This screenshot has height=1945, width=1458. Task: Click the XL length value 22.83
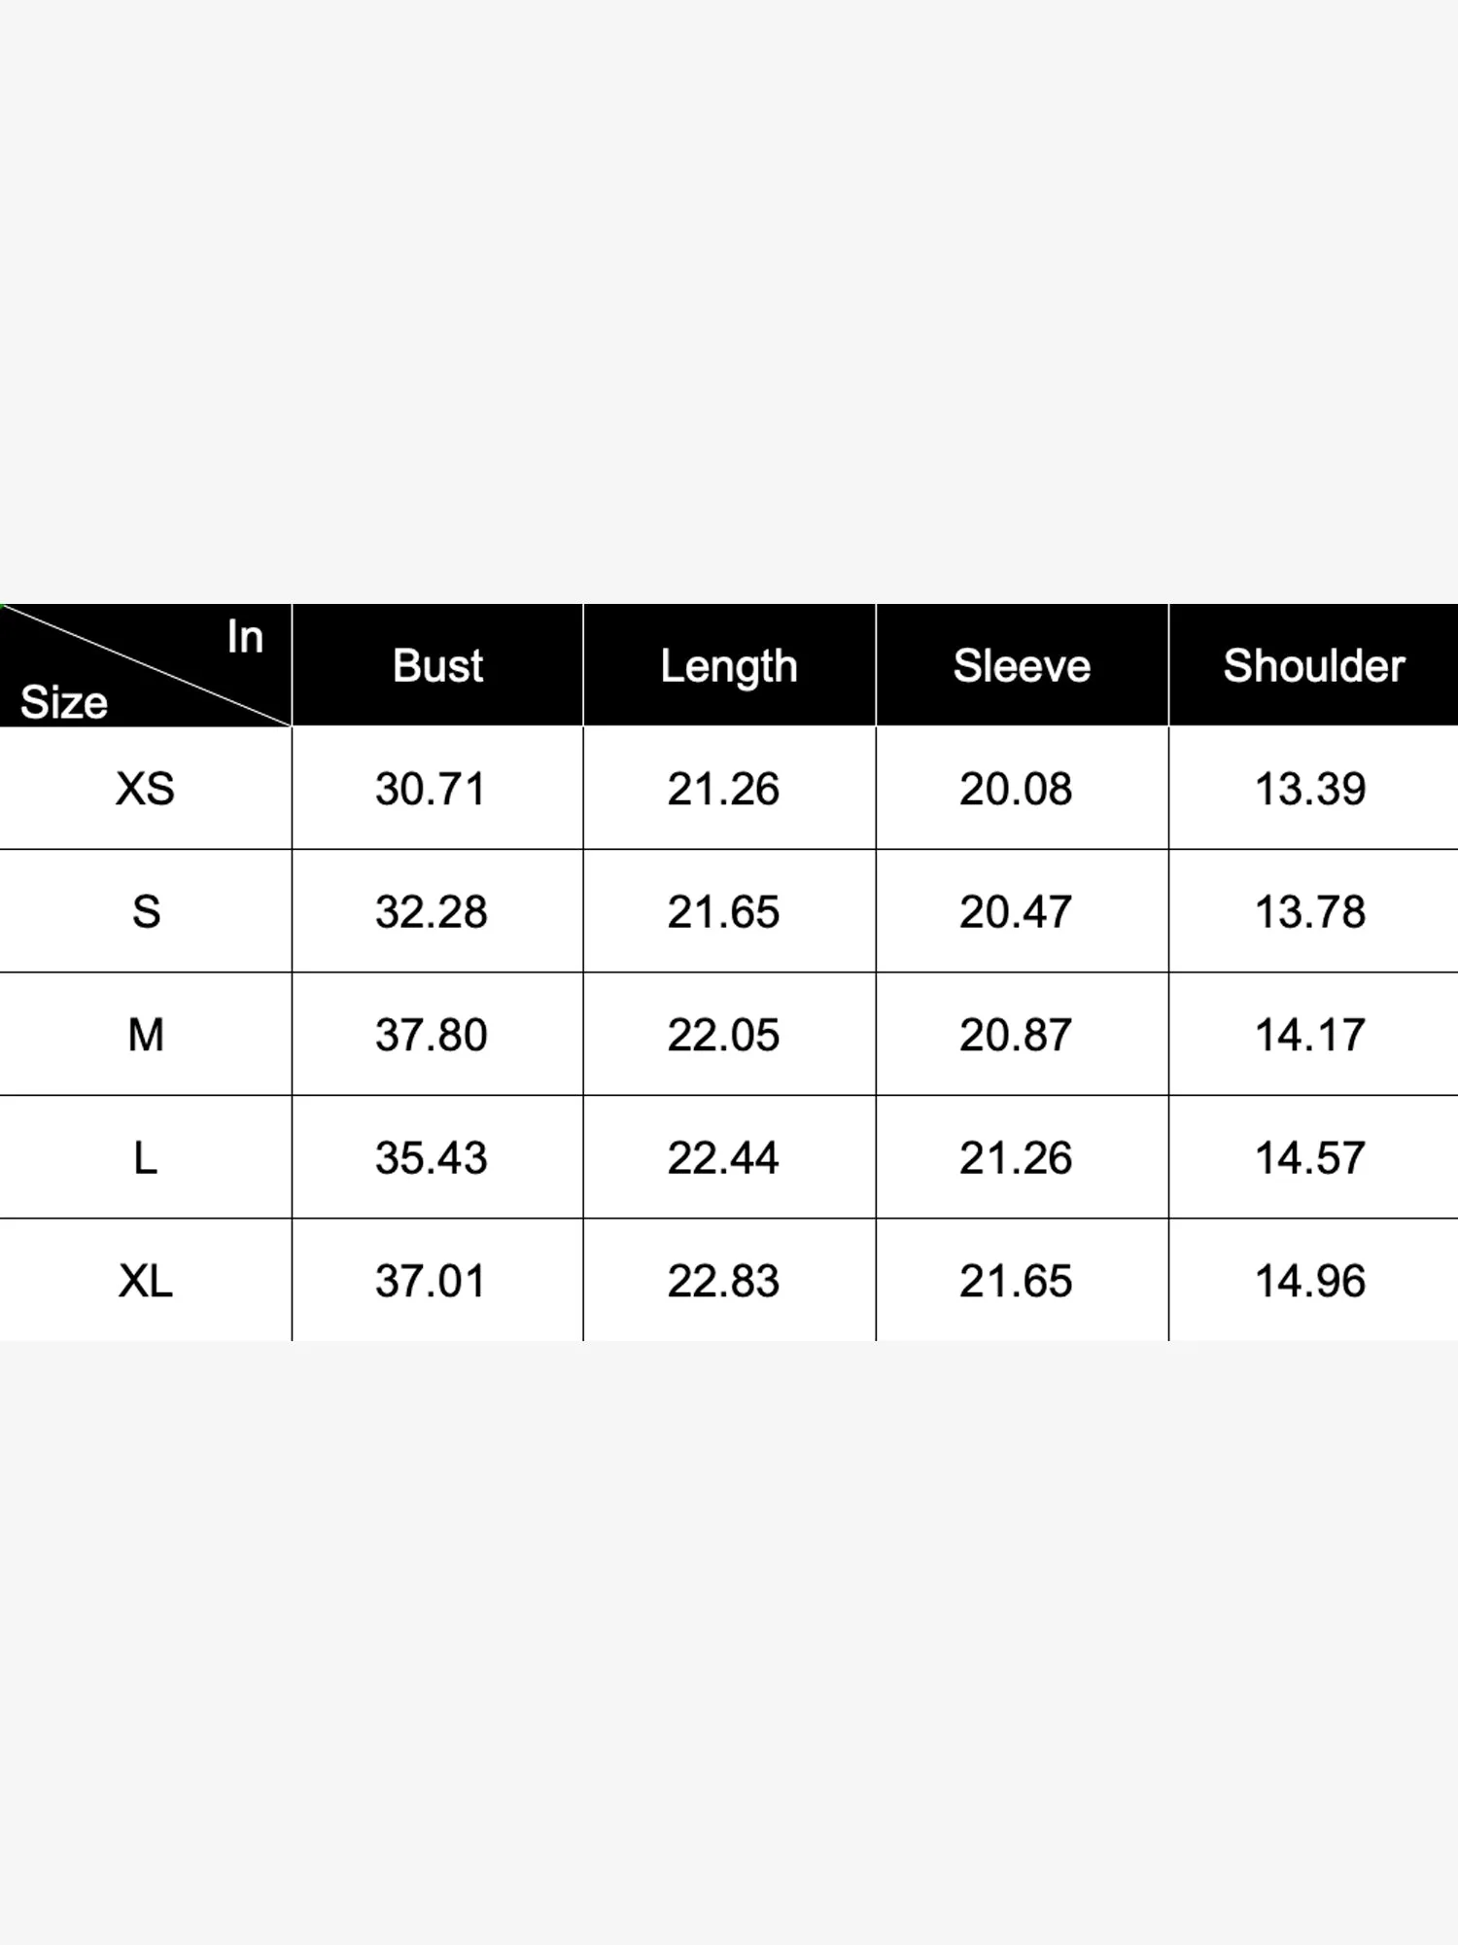click(723, 1281)
